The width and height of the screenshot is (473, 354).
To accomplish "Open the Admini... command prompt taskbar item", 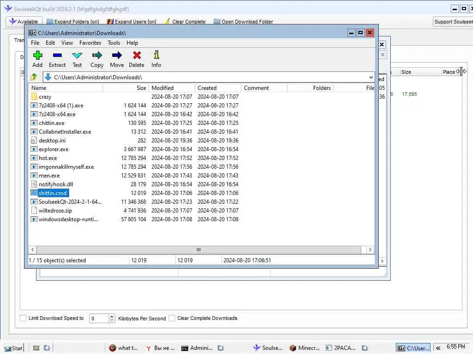I will coord(197,348).
